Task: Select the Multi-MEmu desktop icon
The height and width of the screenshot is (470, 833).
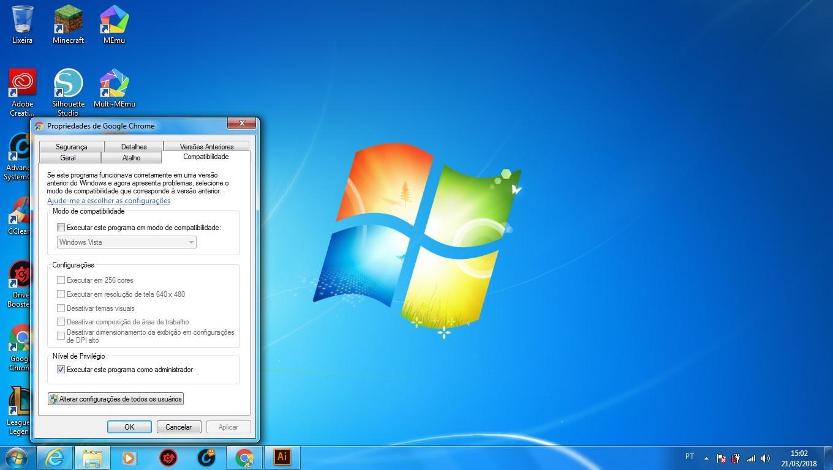Action: (x=115, y=88)
